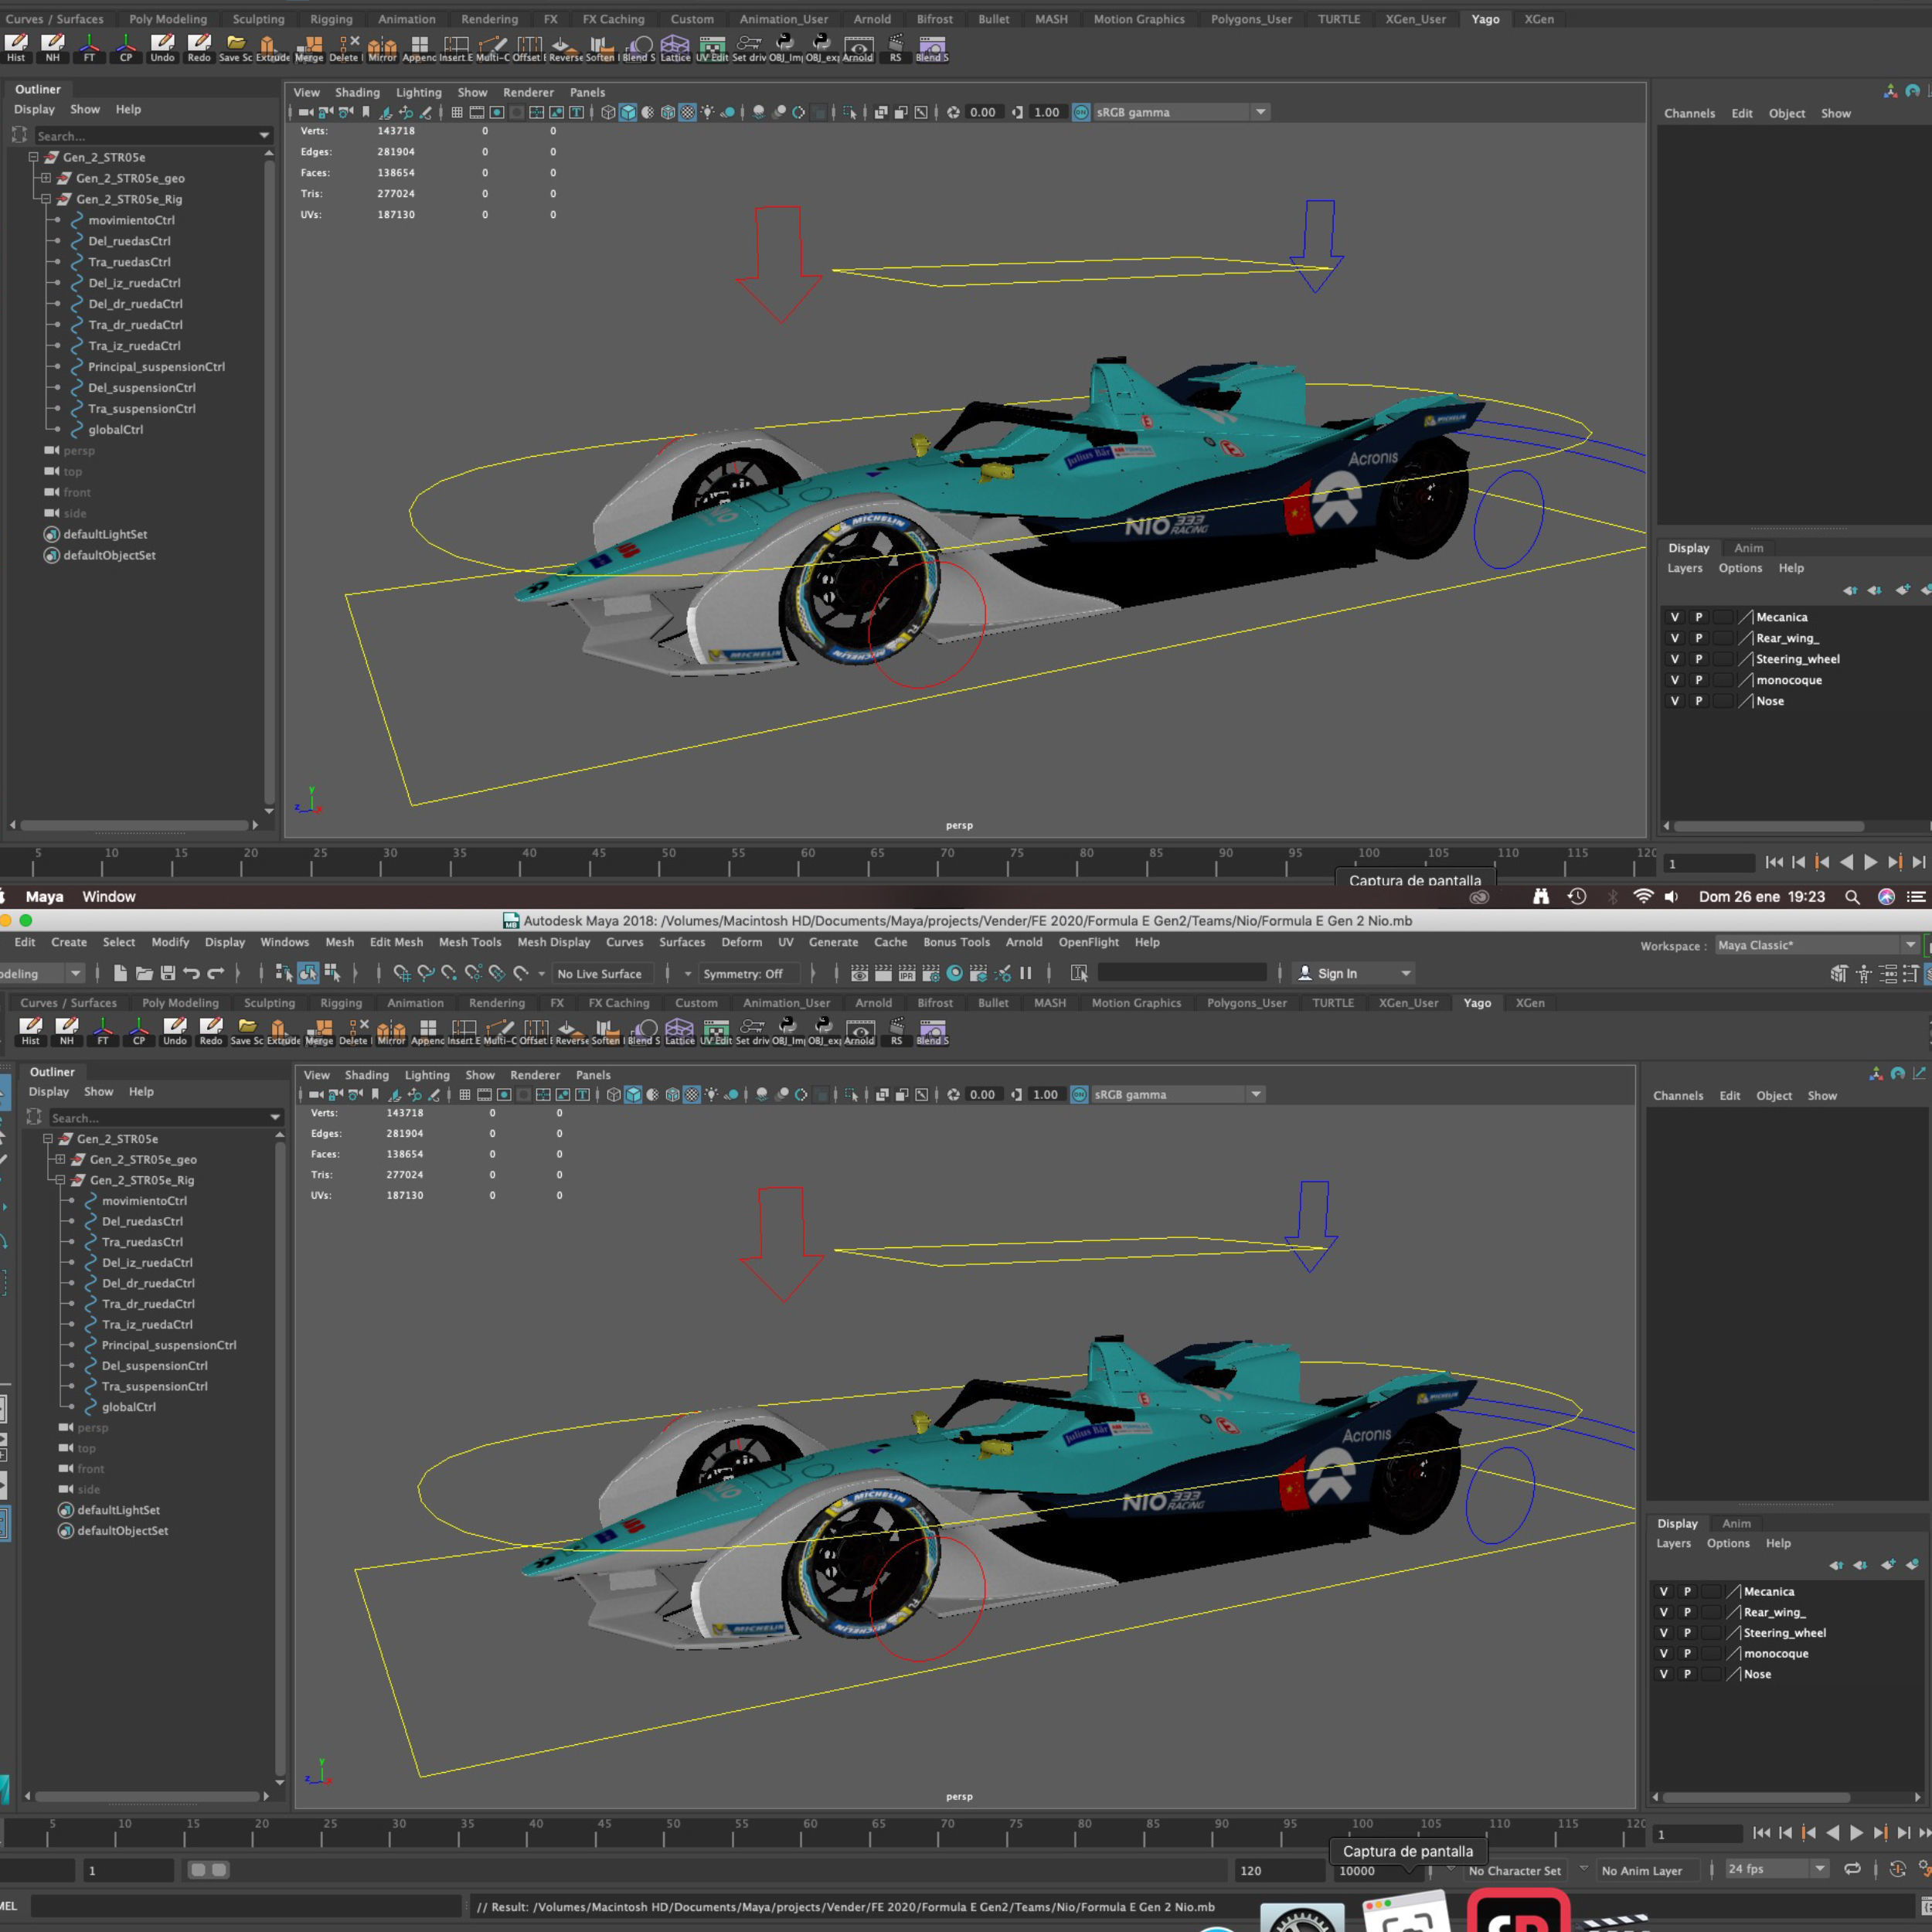Click the Save Scene icon in status line
This screenshot has width=1932, height=1932.
(x=168, y=973)
